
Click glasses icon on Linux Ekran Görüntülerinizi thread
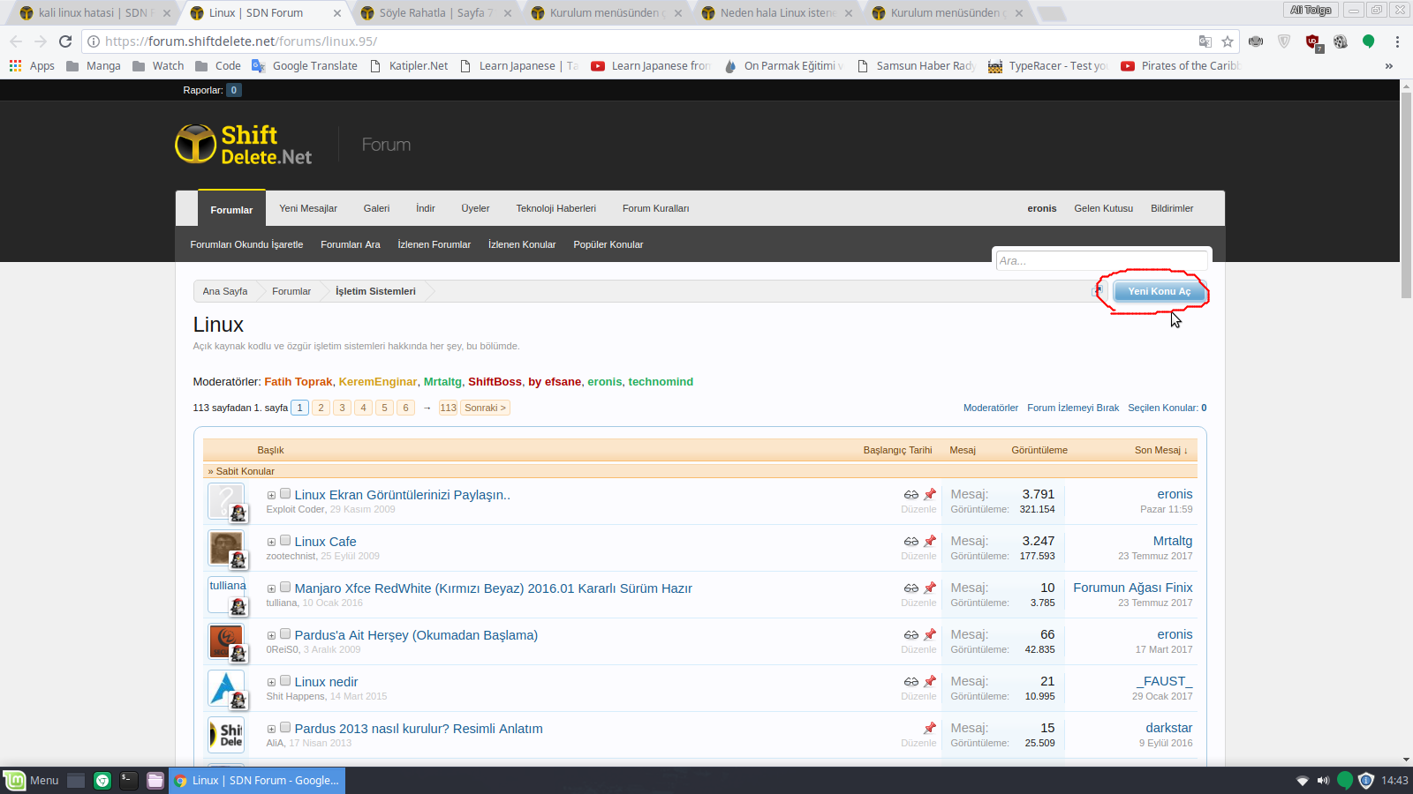[x=911, y=495]
